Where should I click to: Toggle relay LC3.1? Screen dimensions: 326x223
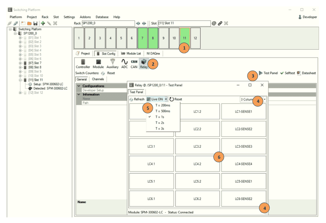pyautogui.click(x=151, y=146)
